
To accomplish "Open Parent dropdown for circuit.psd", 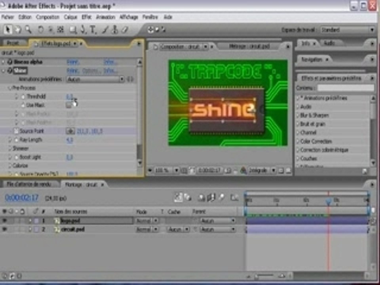I will click(218, 229).
